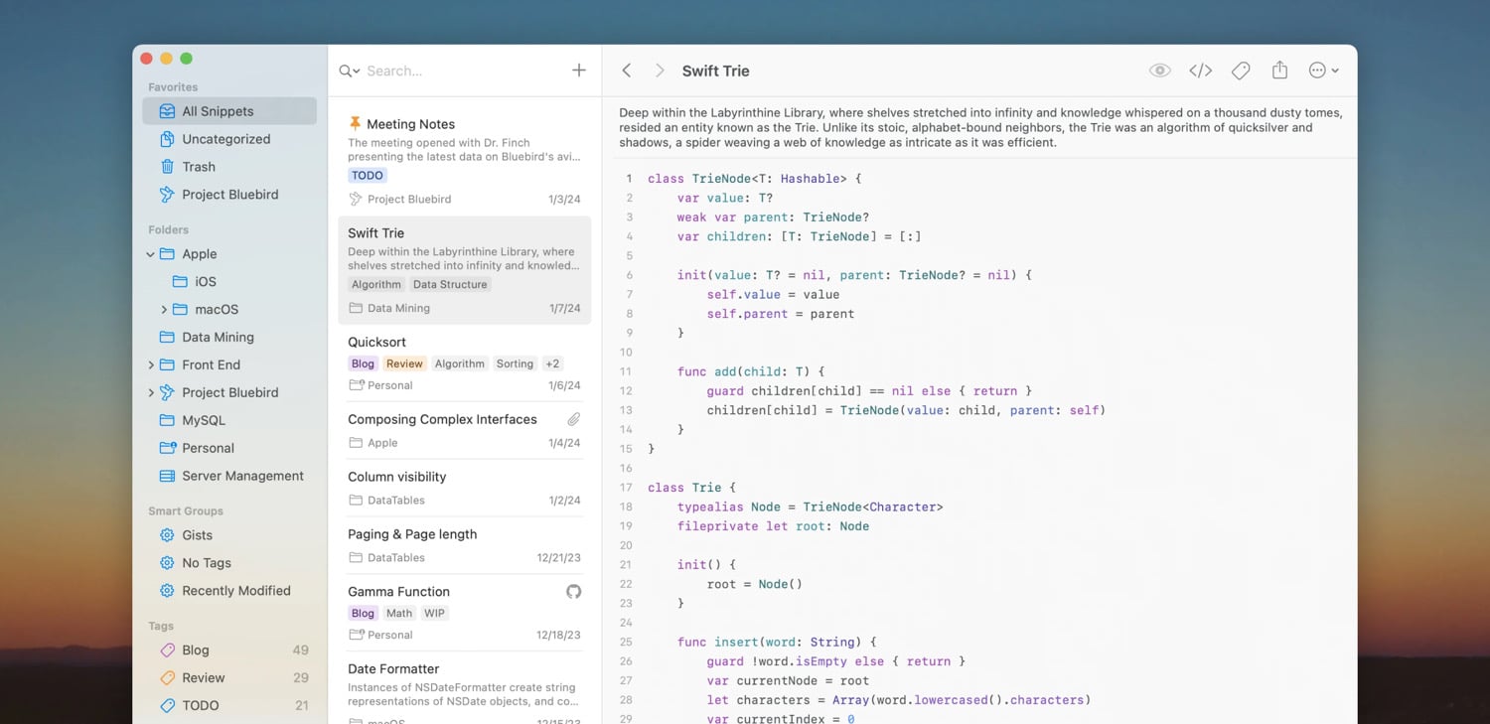Click the +2 tags badge on Quicksort
Screen dimensions: 1490x724
[552, 363]
